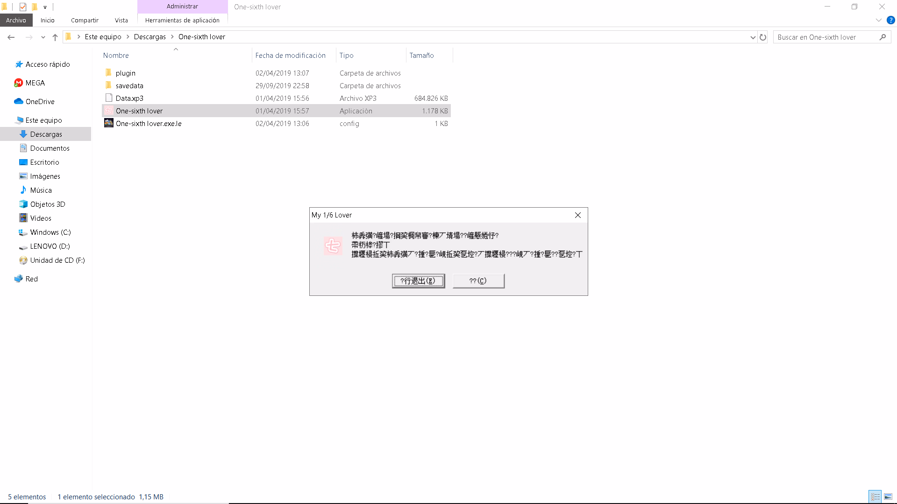Click the ??(C) button in dialog
The image size is (897, 504).
click(x=478, y=281)
